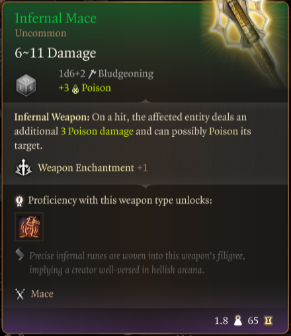Click the proficiency badge icon
The height and width of the screenshot is (336, 291).
point(19,201)
